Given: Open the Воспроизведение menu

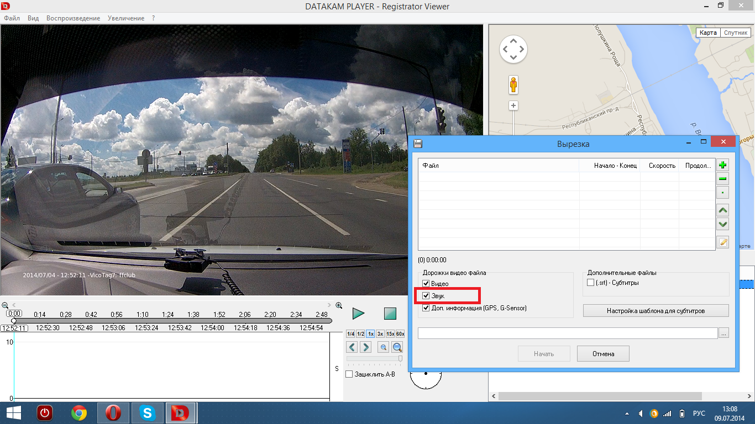Looking at the screenshot, I should 74,18.
